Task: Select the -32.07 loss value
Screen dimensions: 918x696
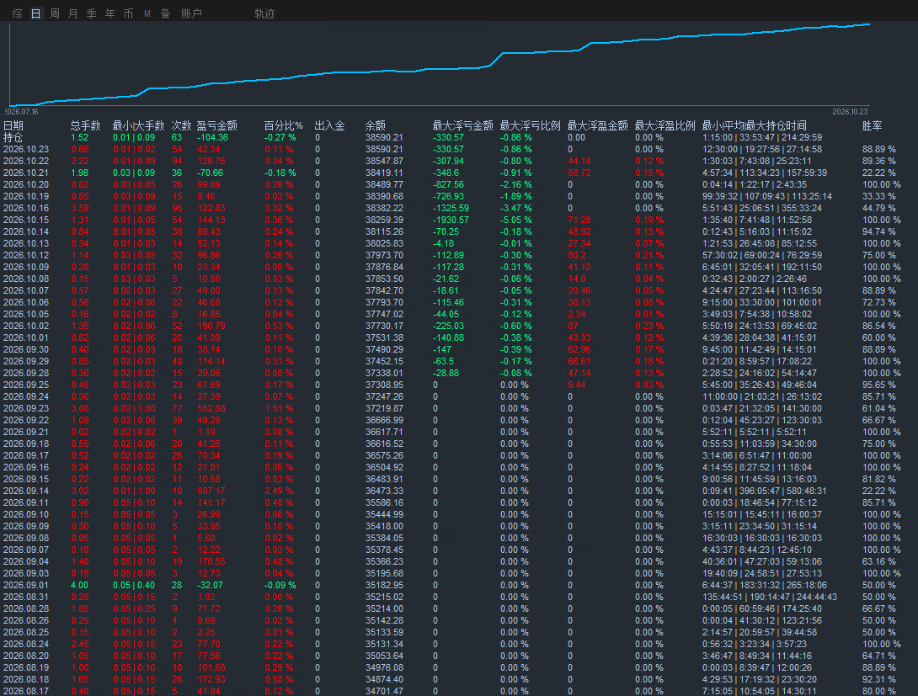Action: click(211, 585)
